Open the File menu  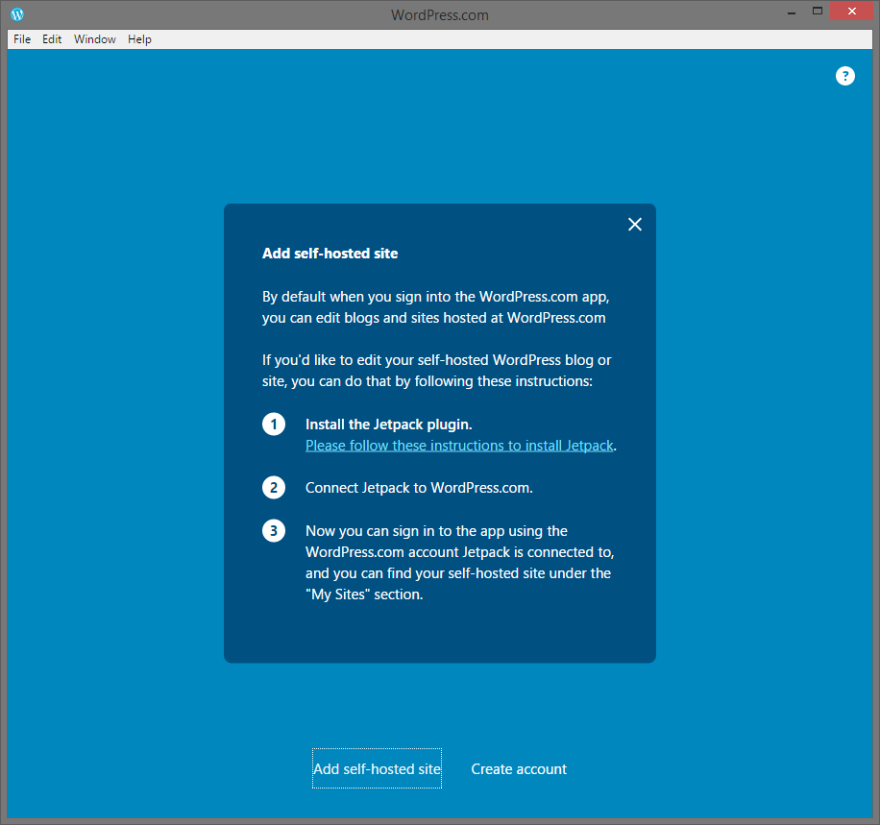click(x=22, y=39)
